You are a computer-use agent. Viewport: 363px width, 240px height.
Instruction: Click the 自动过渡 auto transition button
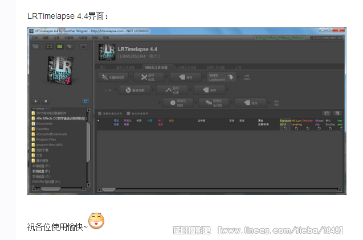[x=172, y=90]
